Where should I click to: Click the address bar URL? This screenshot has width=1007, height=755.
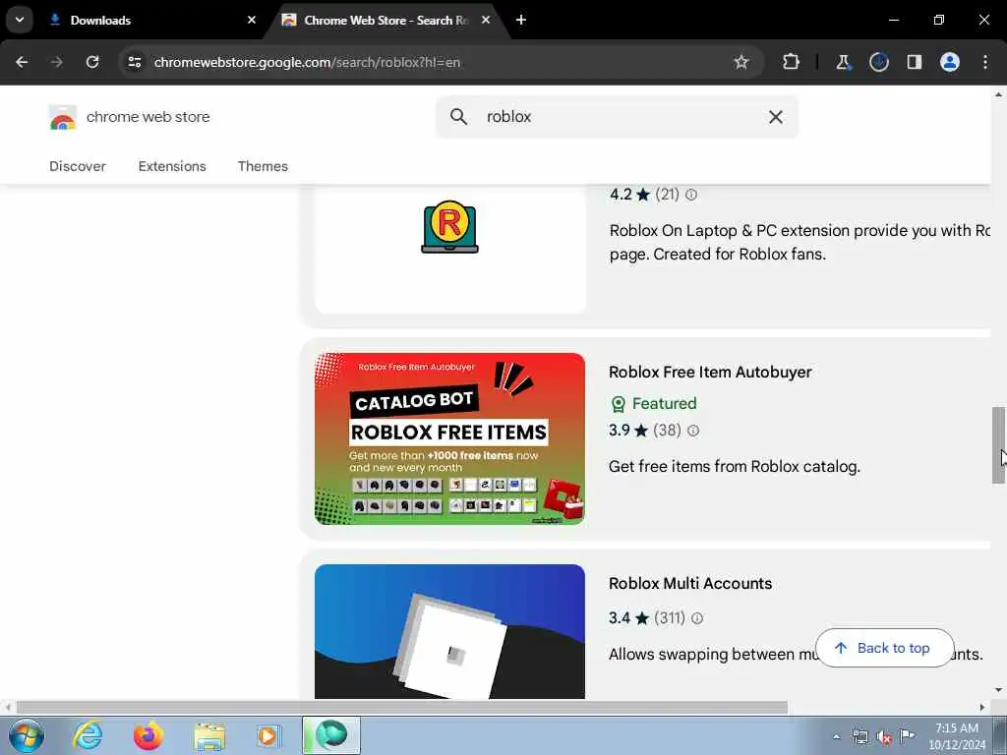point(307,62)
